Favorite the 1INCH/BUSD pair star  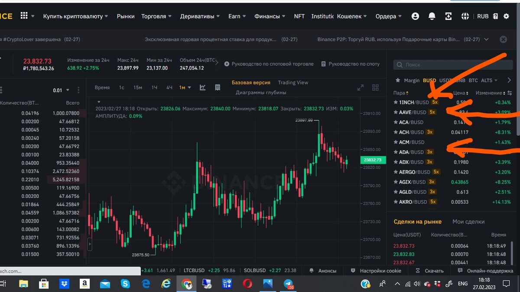pos(396,103)
